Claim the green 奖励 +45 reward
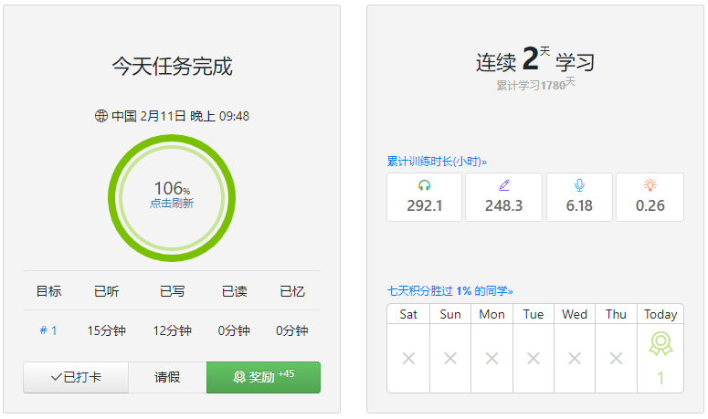Image resolution: width=708 pixels, height=419 pixels. [263, 377]
